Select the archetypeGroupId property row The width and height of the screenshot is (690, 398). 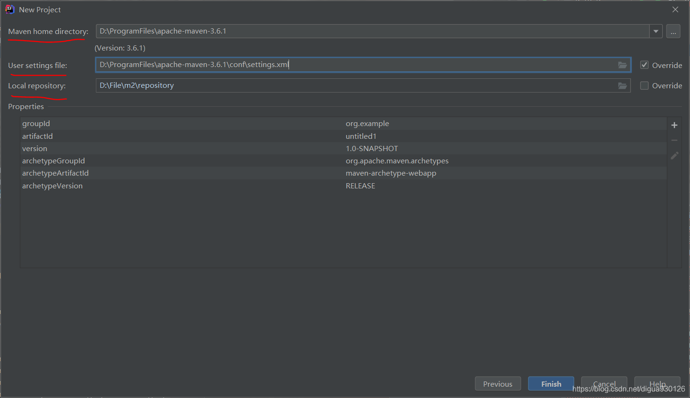(x=343, y=161)
